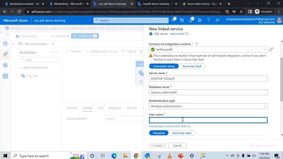Open File Explorer from the taskbar
Screen dimensions: 283x159
(x=125, y=155)
